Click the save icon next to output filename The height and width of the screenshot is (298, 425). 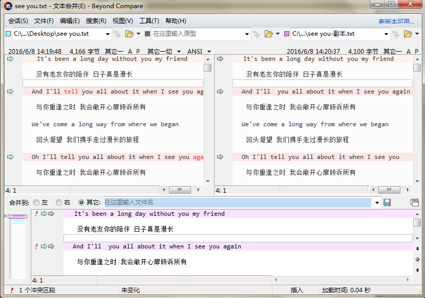[x=387, y=203]
